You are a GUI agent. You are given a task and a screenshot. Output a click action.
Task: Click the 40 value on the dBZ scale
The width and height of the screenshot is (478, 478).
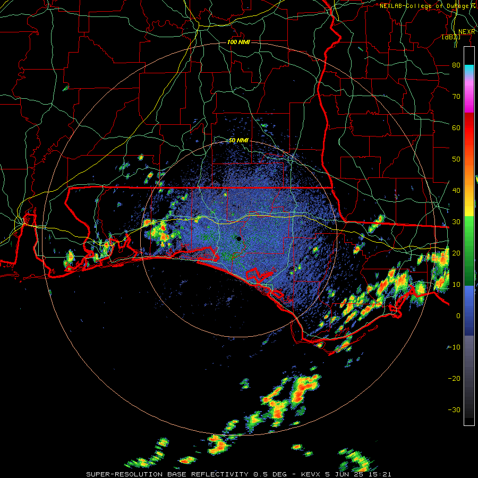456,191
